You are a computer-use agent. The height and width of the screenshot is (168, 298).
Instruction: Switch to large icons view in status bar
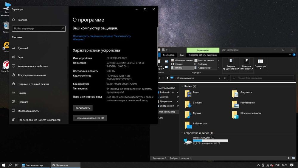click(x=293, y=158)
